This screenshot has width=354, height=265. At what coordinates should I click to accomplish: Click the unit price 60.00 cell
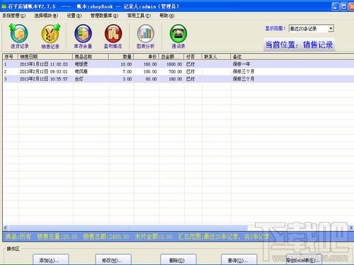click(x=152, y=79)
